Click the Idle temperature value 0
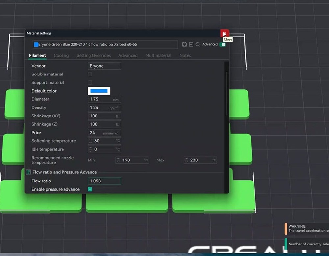329x256 pixels. (96, 149)
